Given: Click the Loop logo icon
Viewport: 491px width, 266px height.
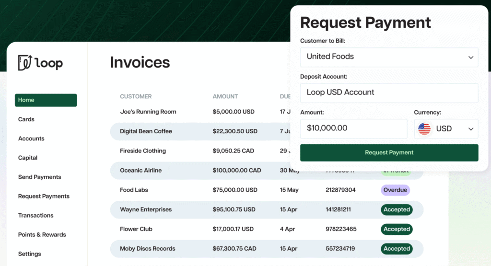Looking at the screenshot, I should [x=24, y=63].
